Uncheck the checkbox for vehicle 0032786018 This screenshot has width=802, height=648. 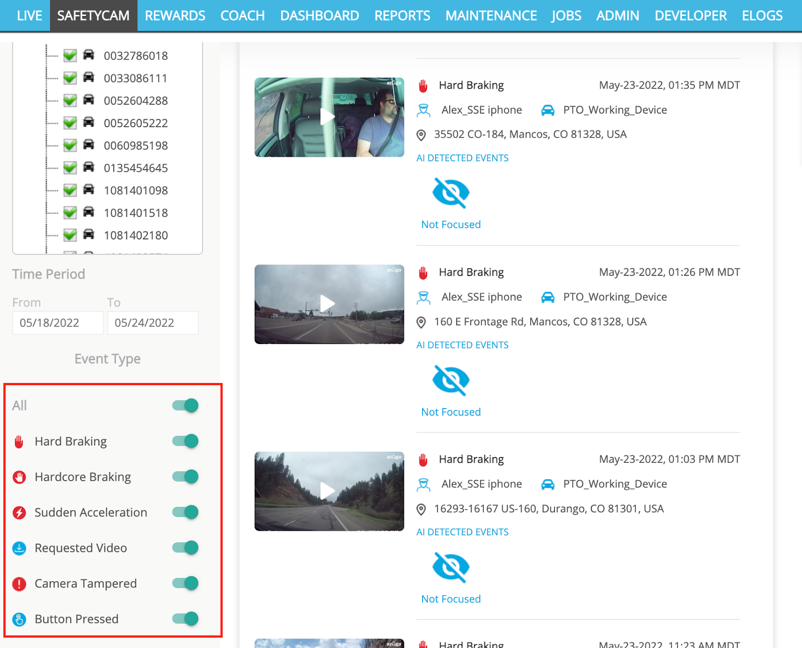pyautogui.click(x=70, y=56)
